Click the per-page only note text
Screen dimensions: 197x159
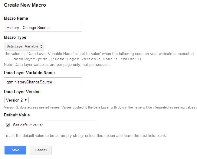point(57,65)
